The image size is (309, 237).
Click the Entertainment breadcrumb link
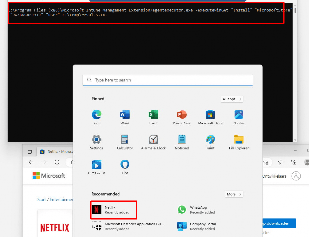[x=61, y=199]
